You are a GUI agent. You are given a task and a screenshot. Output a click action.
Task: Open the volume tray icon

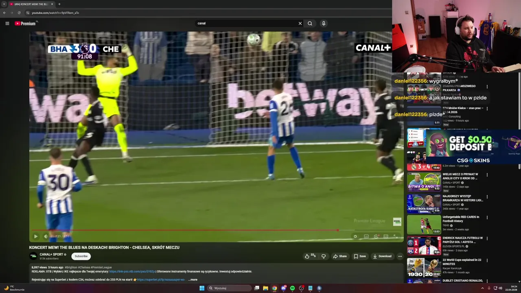coord(501,288)
